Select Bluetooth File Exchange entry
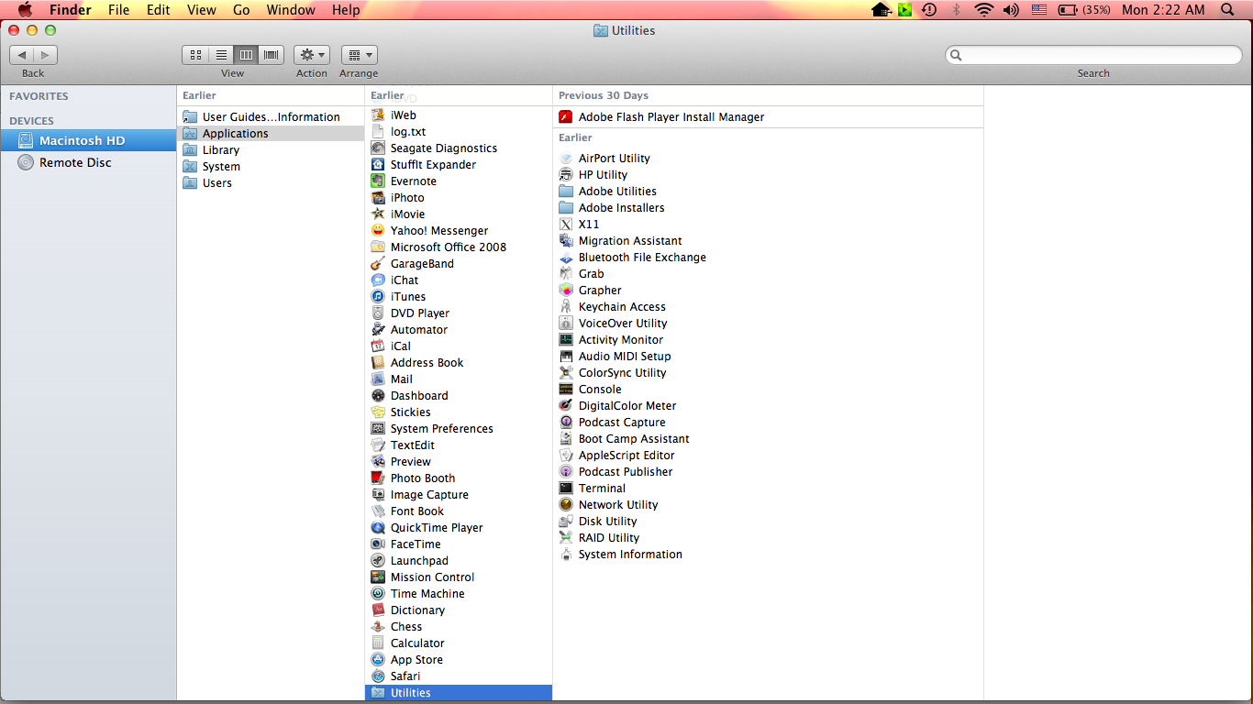This screenshot has height=704, width=1253. pyautogui.click(x=769, y=258)
